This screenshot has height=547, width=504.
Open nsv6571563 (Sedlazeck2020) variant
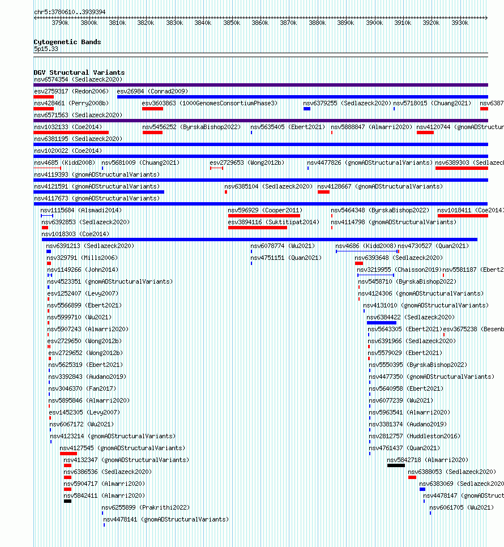tap(78, 115)
